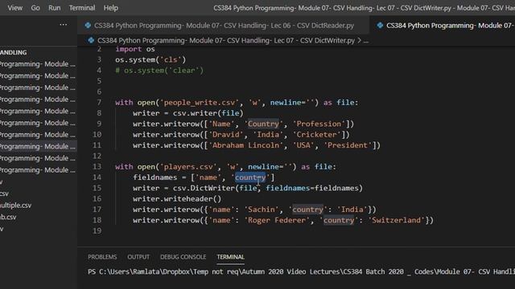Click os.system('cls') on line 3
Viewport: 515px width, 289px height.
click(x=150, y=60)
